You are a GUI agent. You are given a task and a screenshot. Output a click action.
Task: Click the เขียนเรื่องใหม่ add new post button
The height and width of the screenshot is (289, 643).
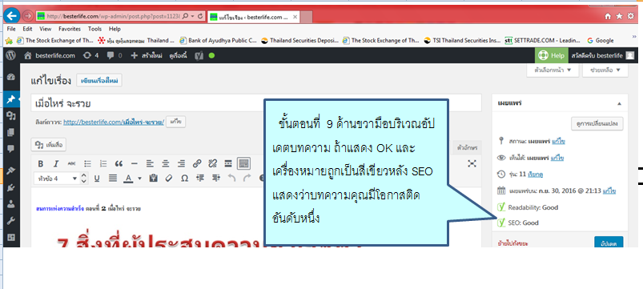(x=99, y=81)
